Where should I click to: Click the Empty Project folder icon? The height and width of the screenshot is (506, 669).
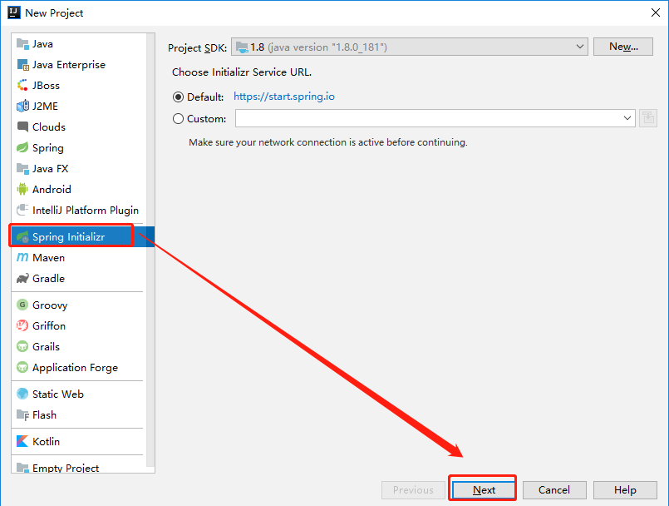(22, 468)
